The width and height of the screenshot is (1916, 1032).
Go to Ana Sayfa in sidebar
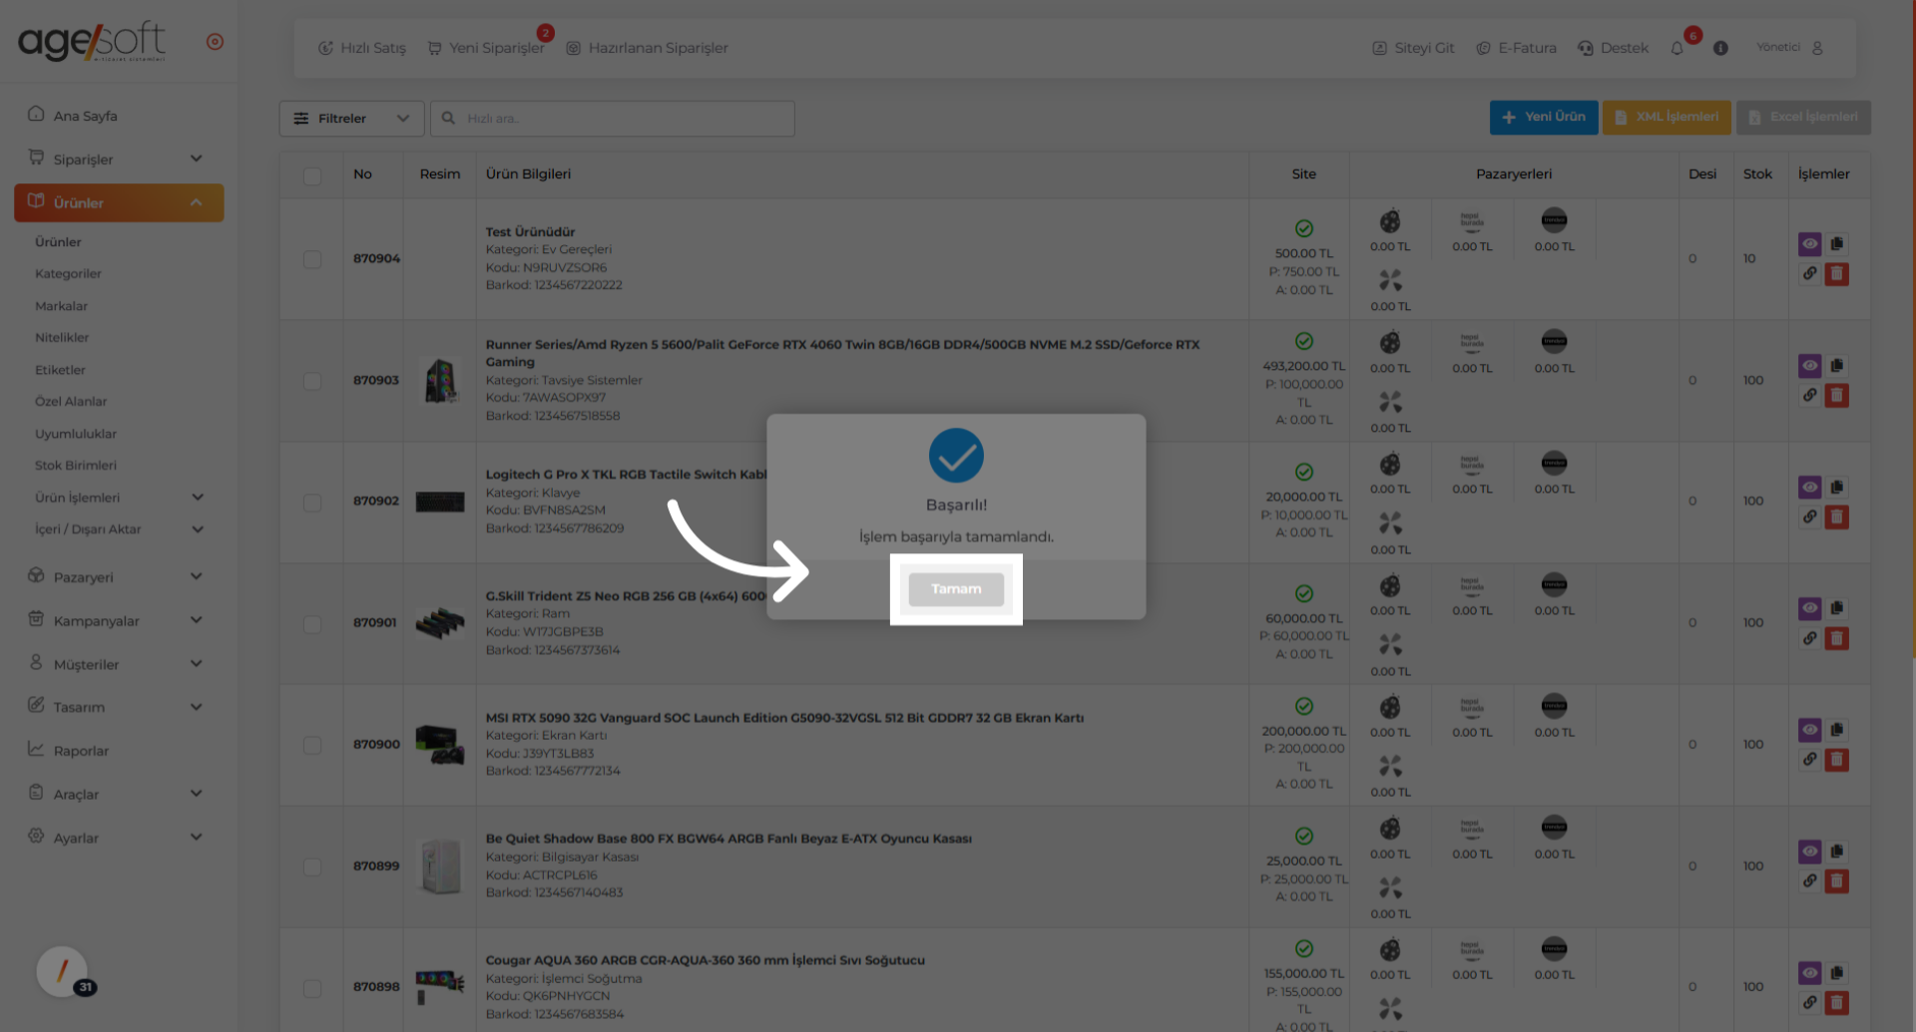pyautogui.click(x=72, y=116)
